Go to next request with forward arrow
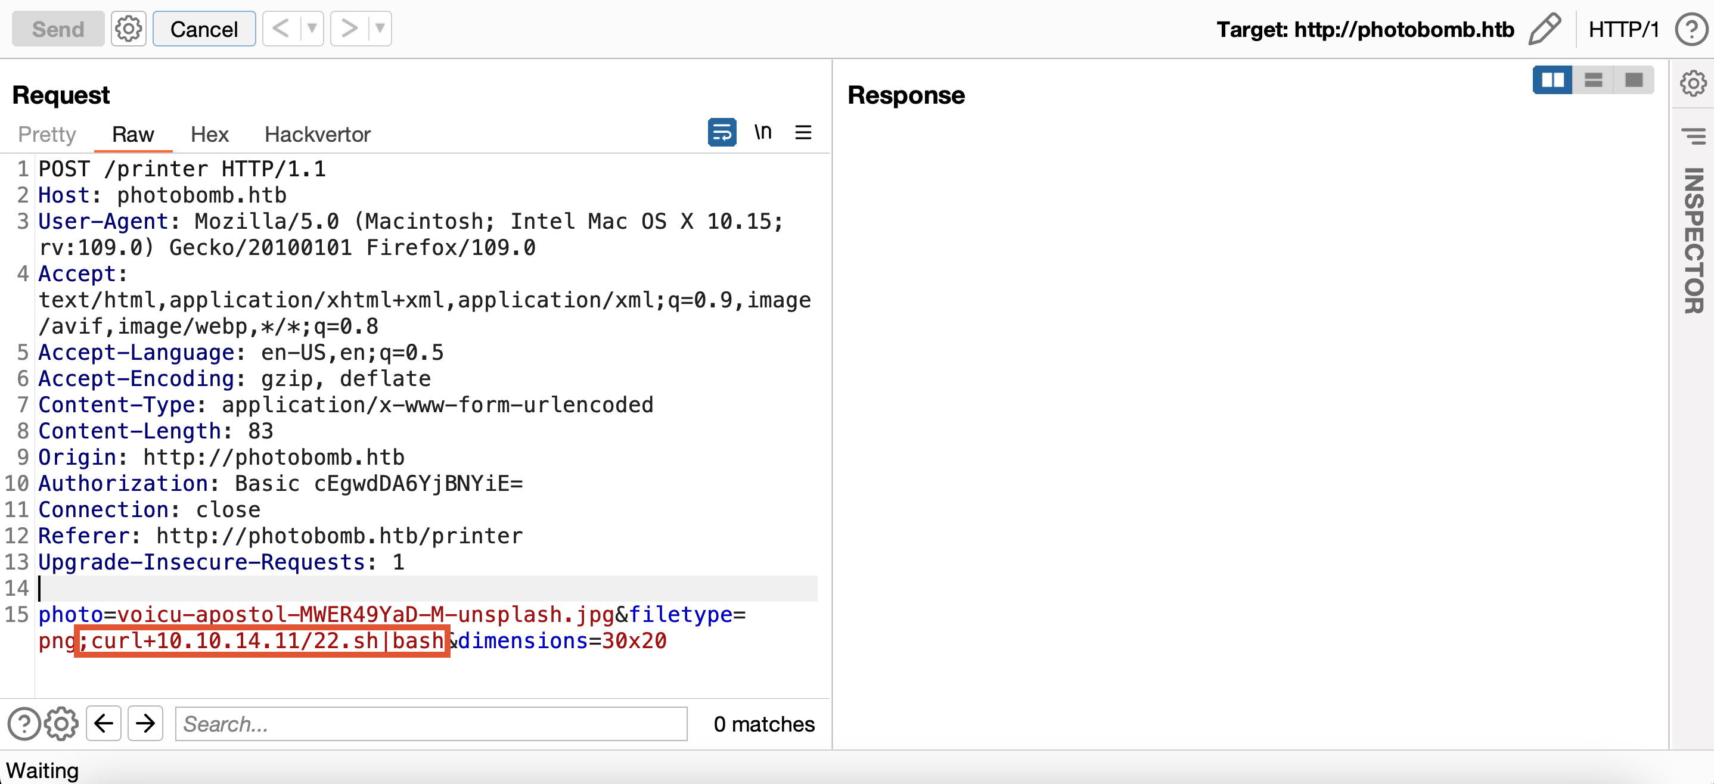This screenshot has width=1714, height=784. pos(349,29)
